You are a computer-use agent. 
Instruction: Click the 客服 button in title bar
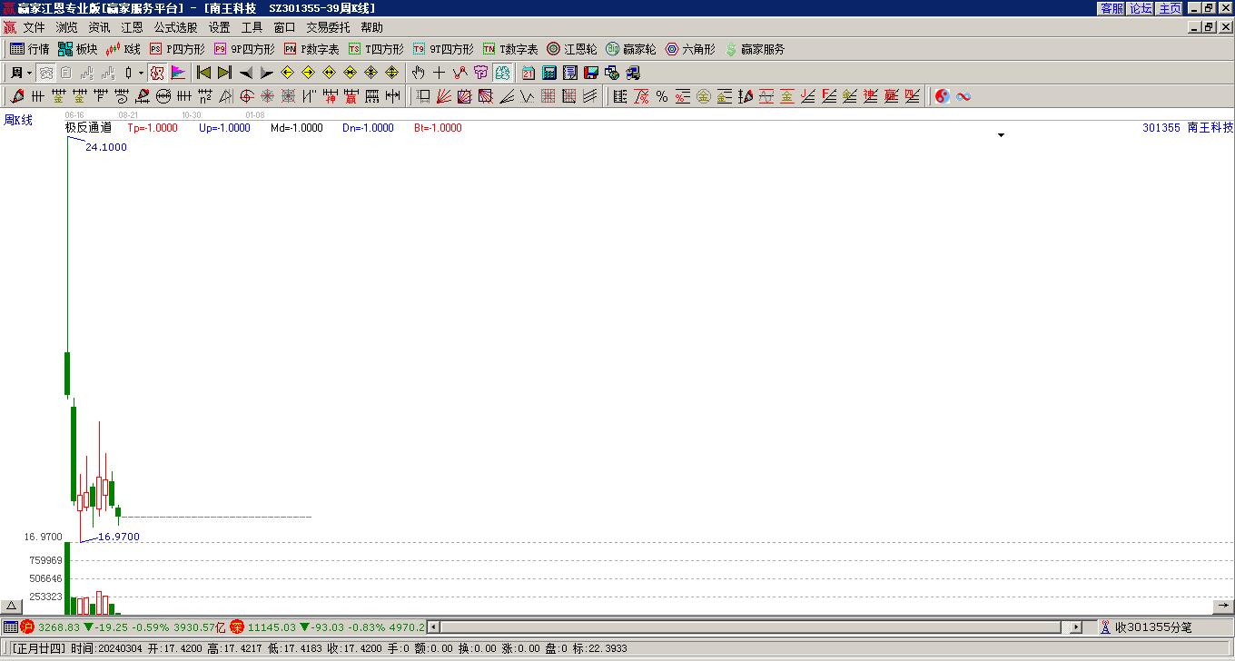pyautogui.click(x=1111, y=8)
